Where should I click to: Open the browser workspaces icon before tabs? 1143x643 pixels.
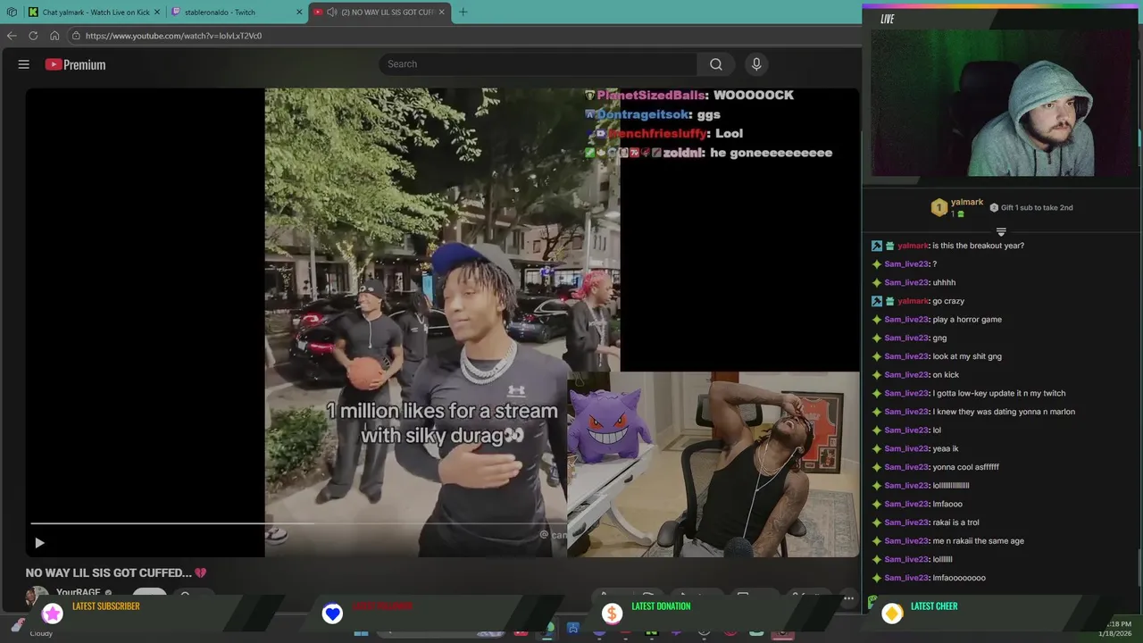pos(12,13)
